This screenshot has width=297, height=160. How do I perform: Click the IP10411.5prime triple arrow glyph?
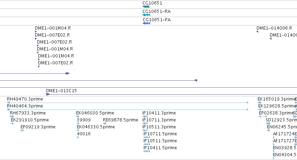tap(147, 151)
